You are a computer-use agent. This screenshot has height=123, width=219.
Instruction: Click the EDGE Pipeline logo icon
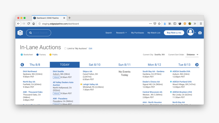pyautogui.click(x=20, y=33)
